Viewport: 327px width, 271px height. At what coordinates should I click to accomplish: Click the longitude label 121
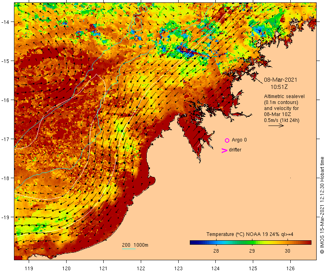[103, 268]
